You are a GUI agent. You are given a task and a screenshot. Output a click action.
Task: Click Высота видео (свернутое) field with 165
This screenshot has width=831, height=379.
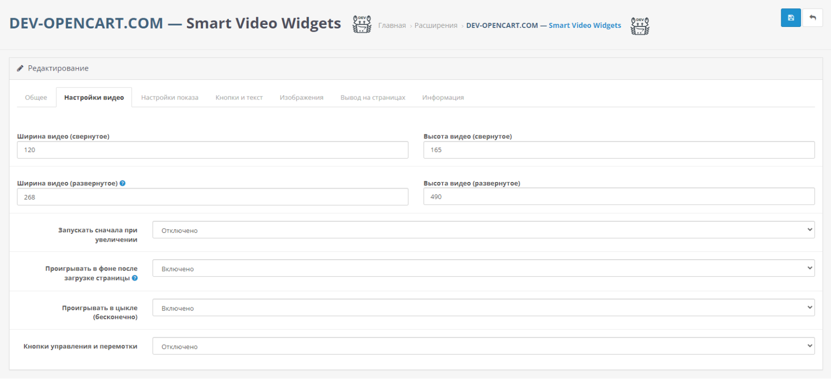(619, 150)
